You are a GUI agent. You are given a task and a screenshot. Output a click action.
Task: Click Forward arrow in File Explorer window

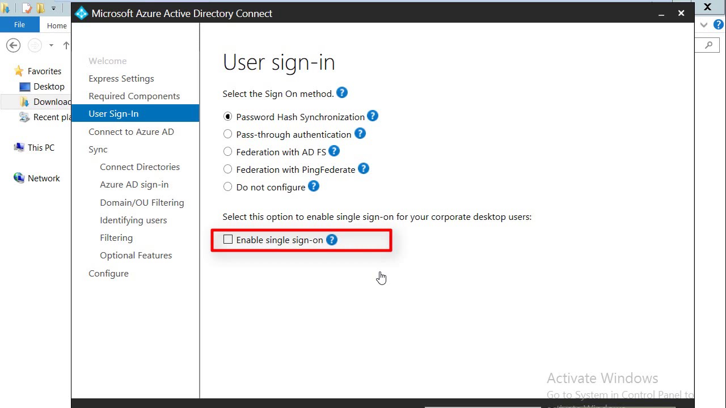tap(35, 45)
